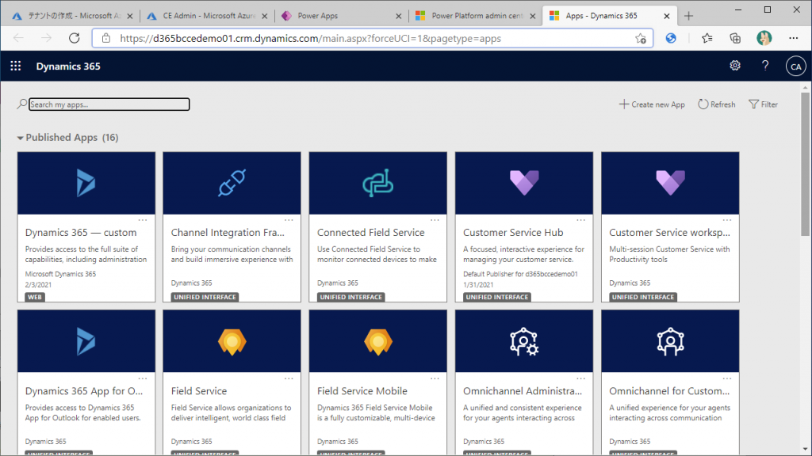Open the browser profile picture
The height and width of the screenshot is (456, 812).
click(764, 38)
